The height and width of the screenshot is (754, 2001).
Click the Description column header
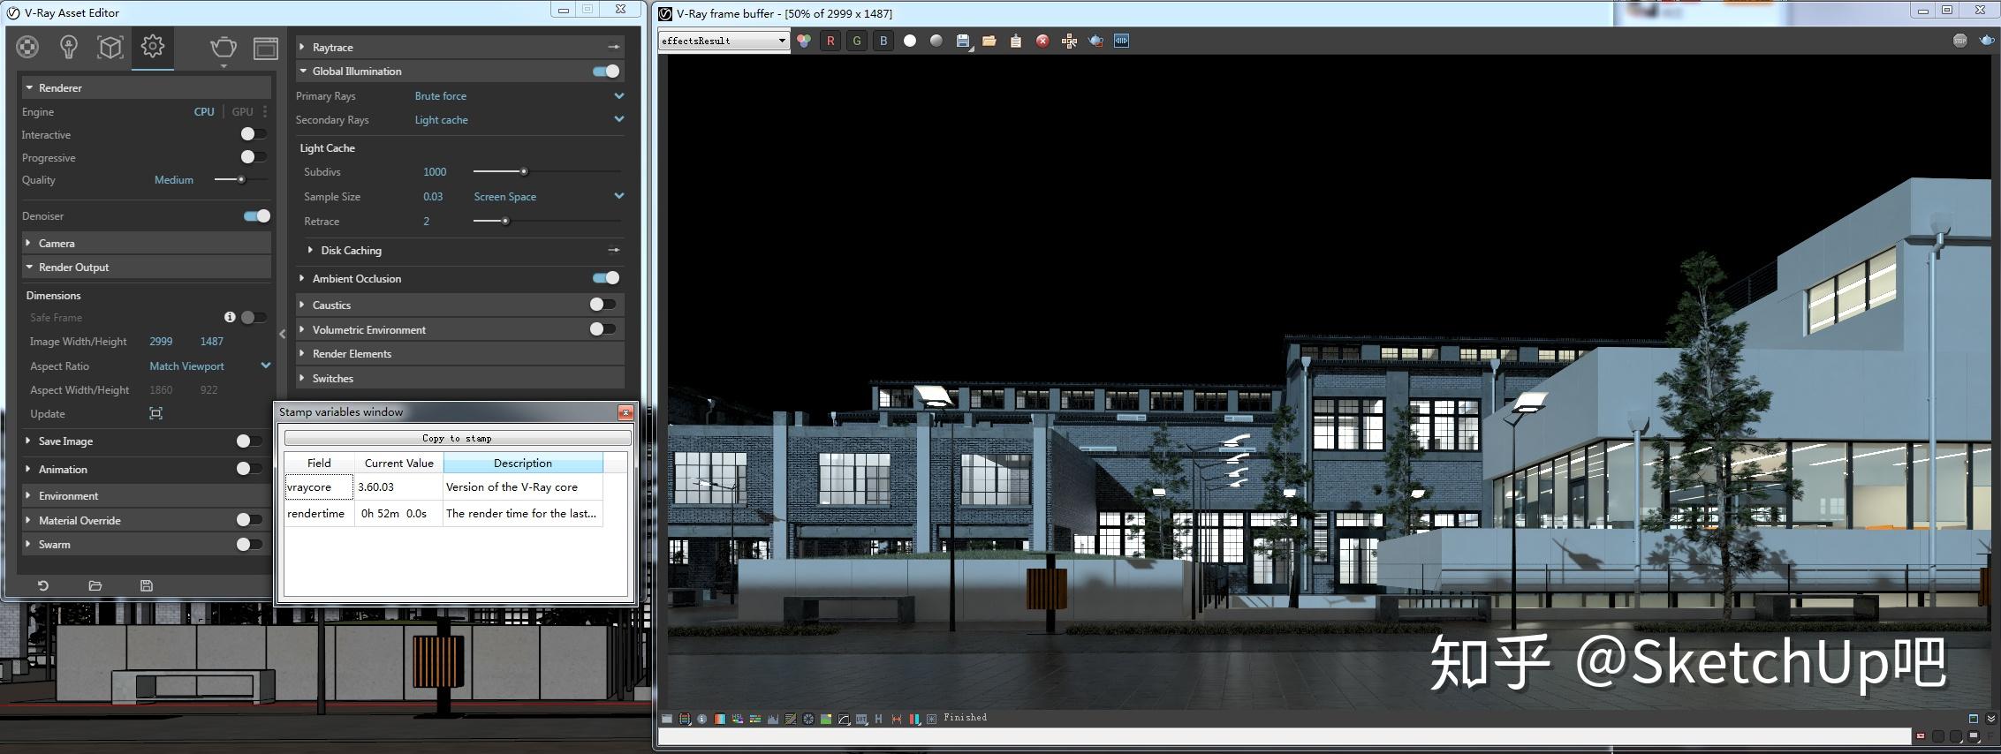523,463
